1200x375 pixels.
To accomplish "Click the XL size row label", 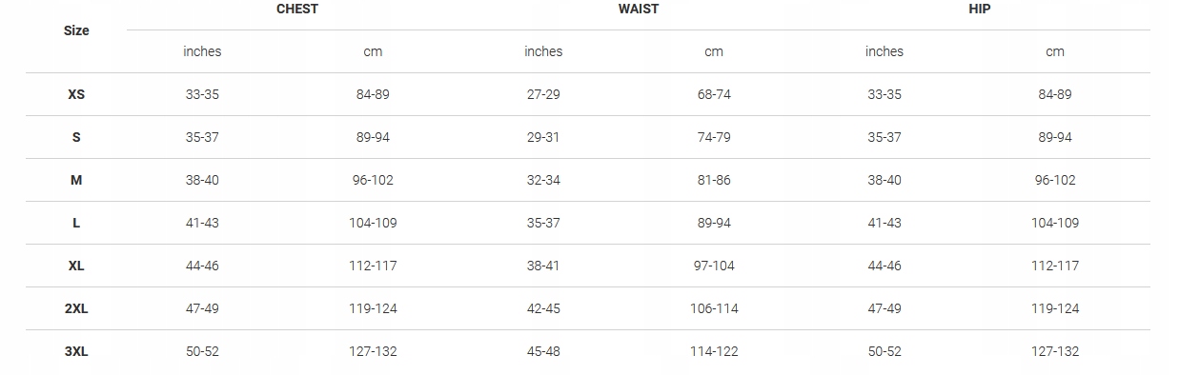I will (x=76, y=266).
